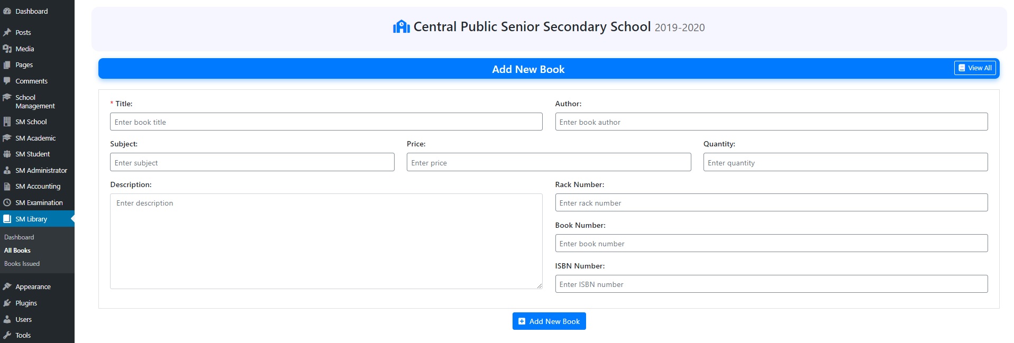The height and width of the screenshot is (343, 1014).
Task: Open All Books under SM Library
Action: tap(17, 250)
